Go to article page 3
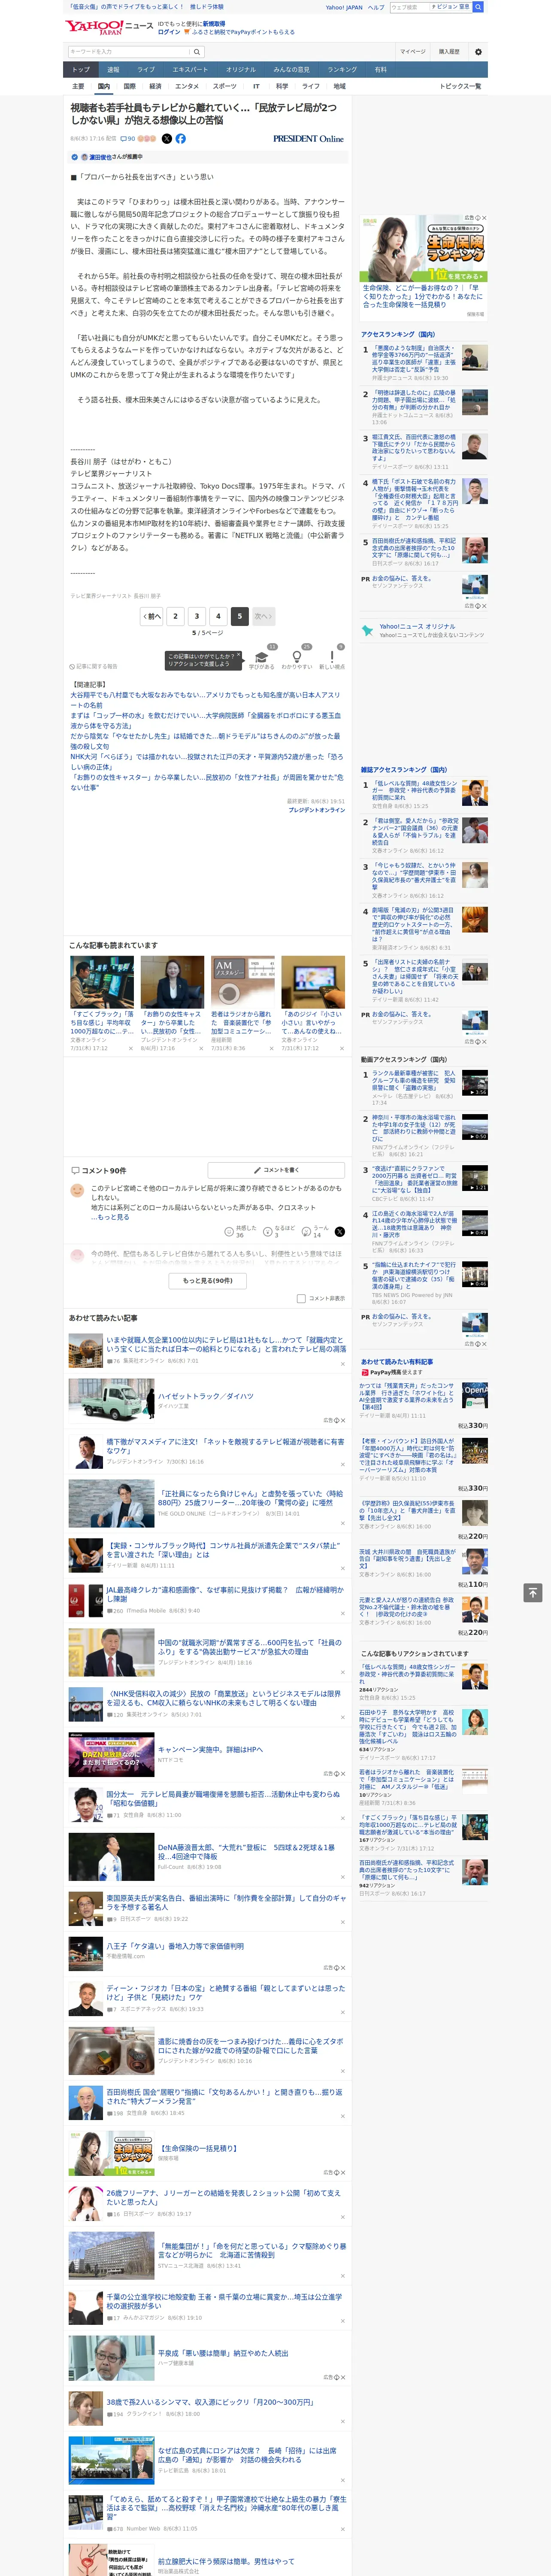This screenshot has height=2576, width=551. point(197,616)
